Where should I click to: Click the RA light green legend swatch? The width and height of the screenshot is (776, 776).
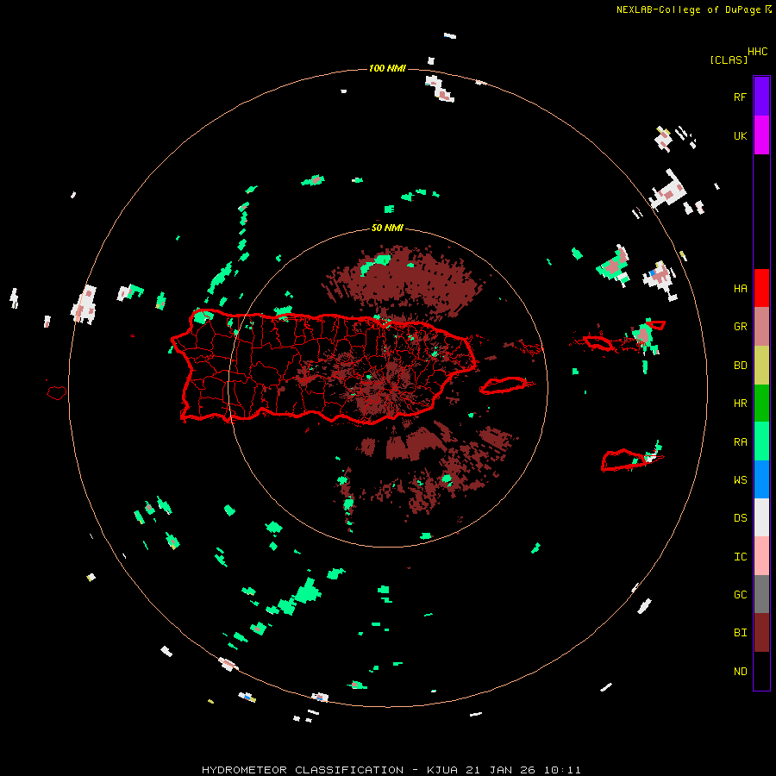[x=761, y=441]
